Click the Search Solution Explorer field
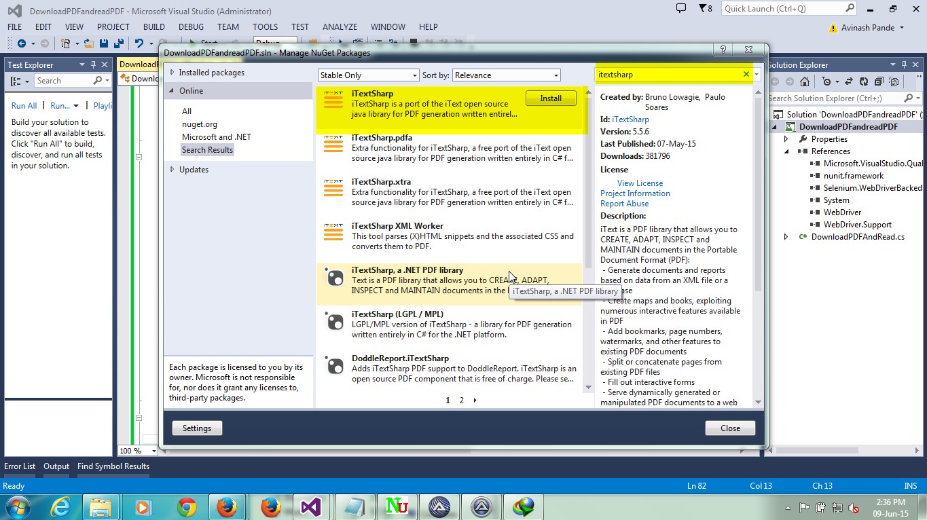927x520 pixels. (846, 98)
